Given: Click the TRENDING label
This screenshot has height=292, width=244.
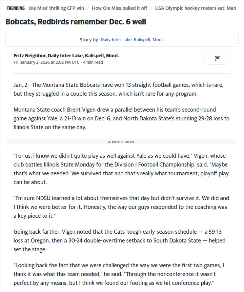Looking at the screenshot, I should point(16,8).
